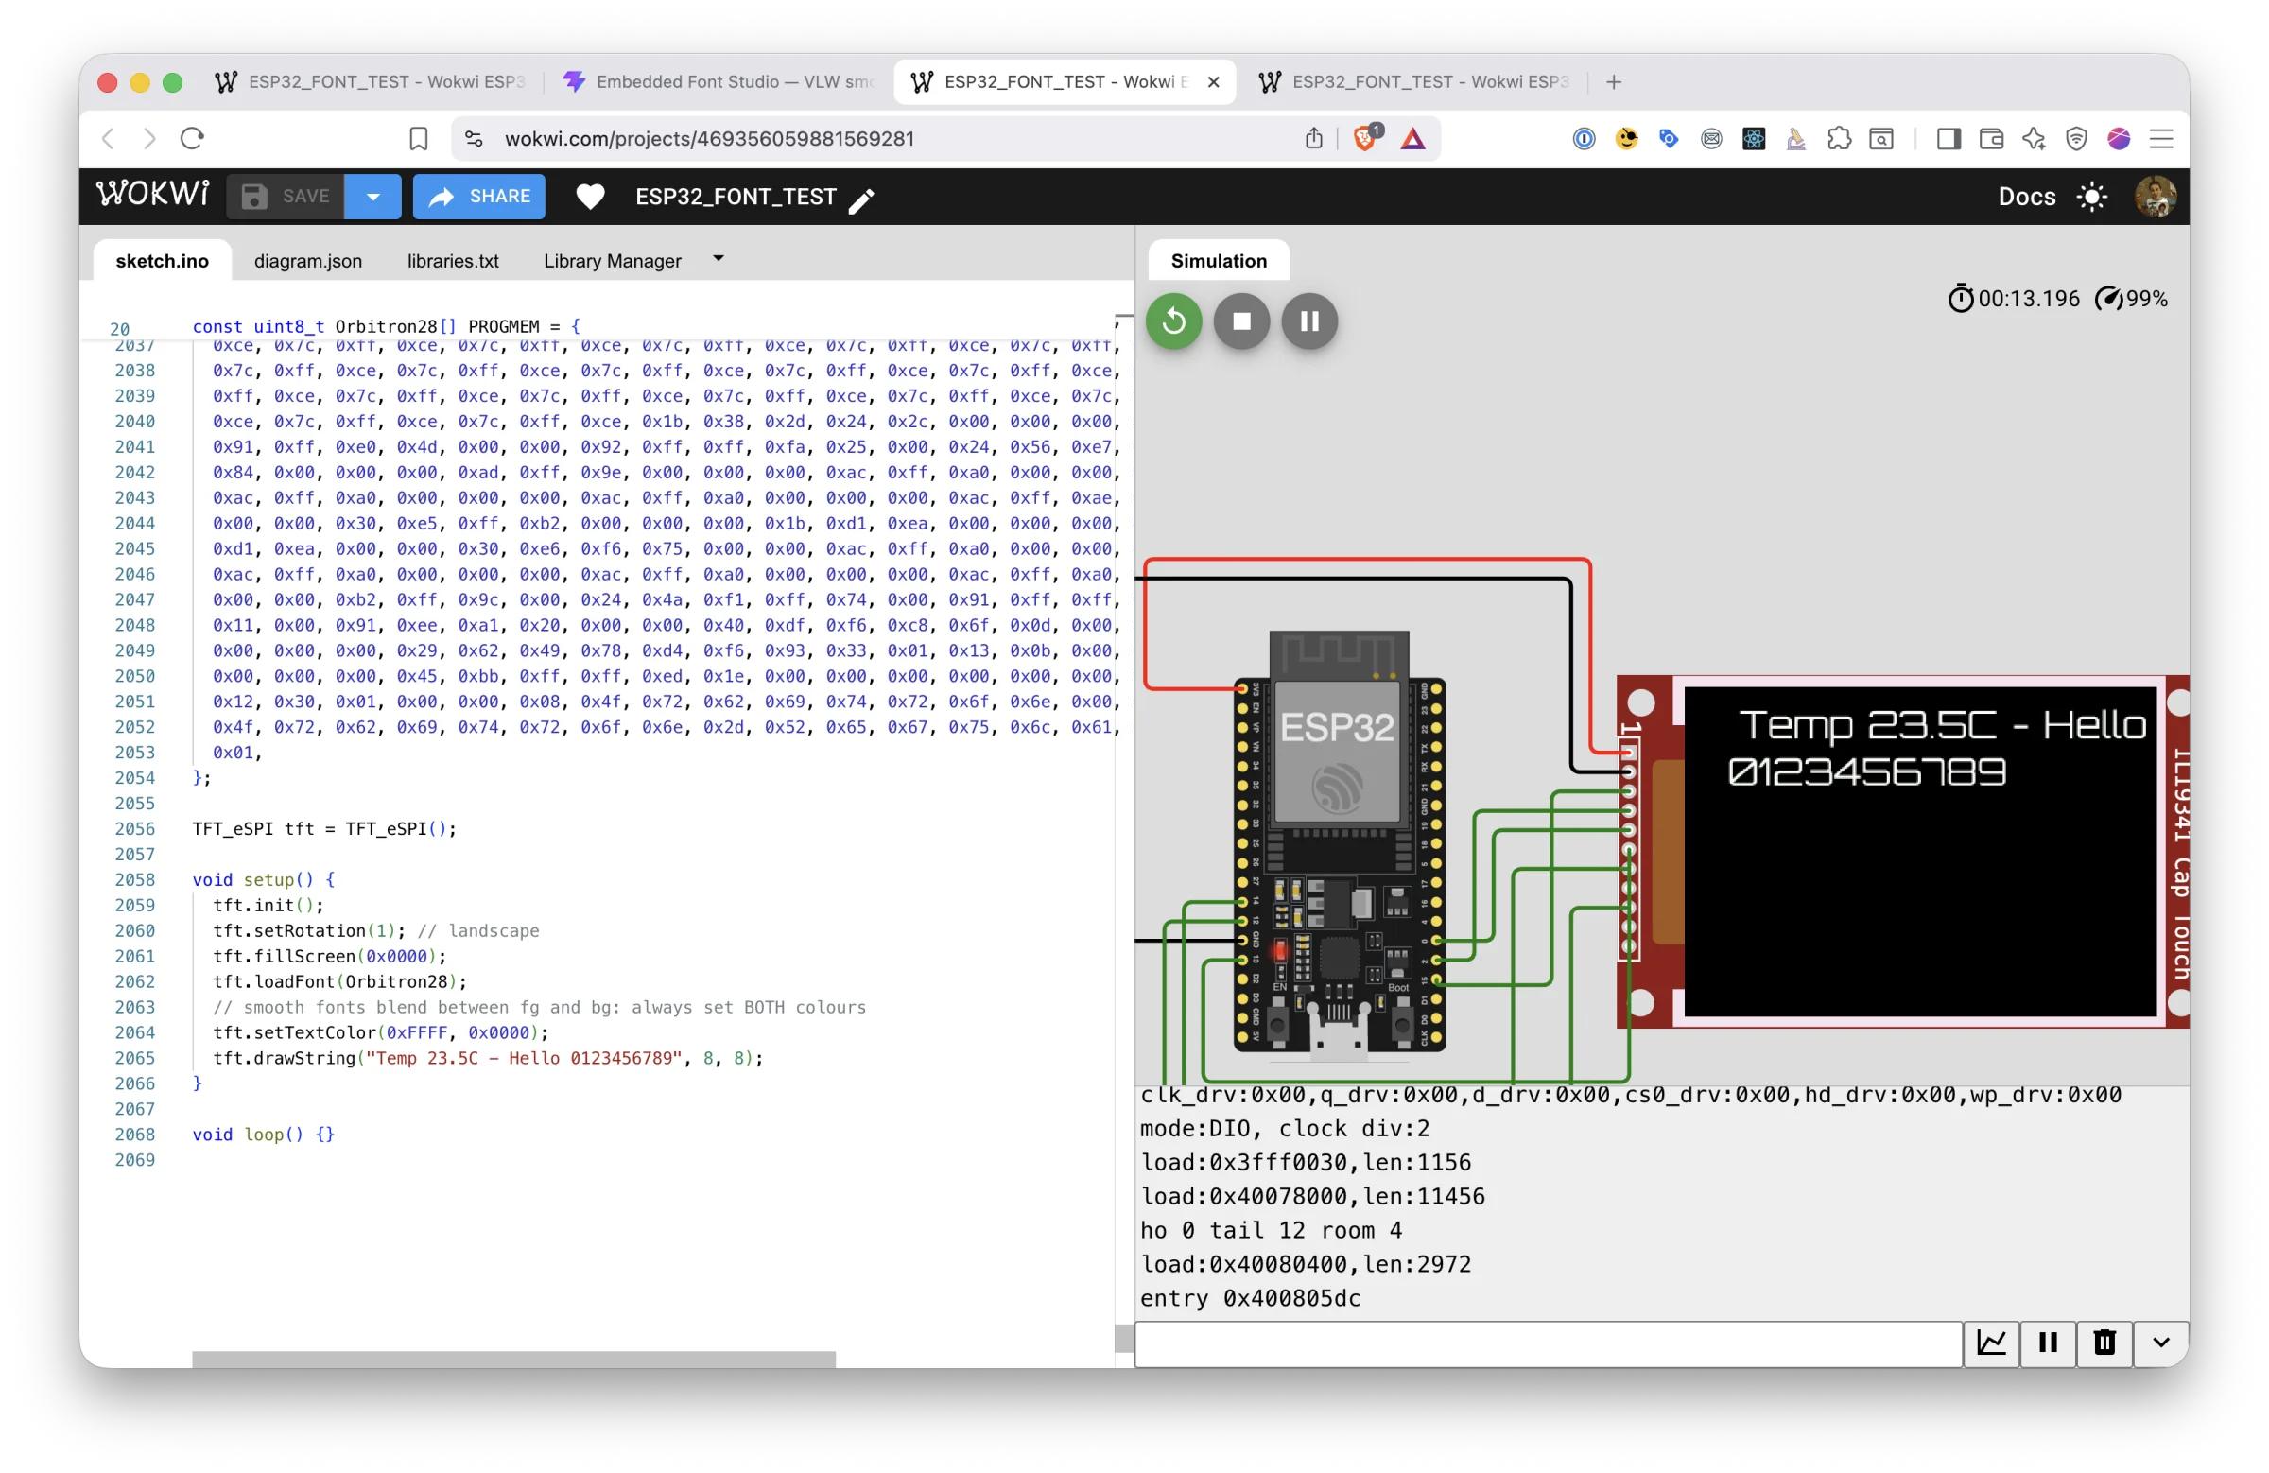The width and height of the screenshot is (2269, 1473).
Task: Restart the simulation with the green button
Action: (x=1173, y=321)
